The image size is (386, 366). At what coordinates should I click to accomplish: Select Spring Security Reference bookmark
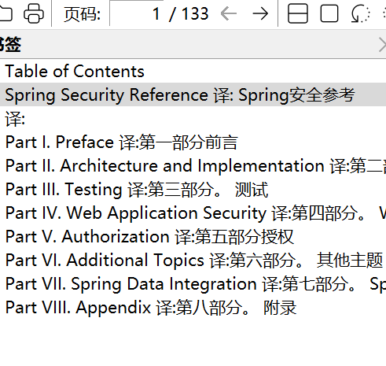pos(193,94)
